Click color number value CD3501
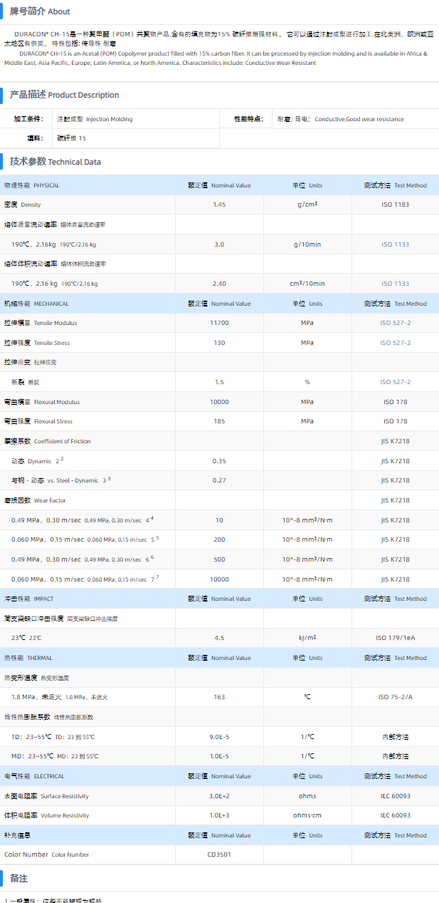 pyautogui.click(x=219, y=854)
